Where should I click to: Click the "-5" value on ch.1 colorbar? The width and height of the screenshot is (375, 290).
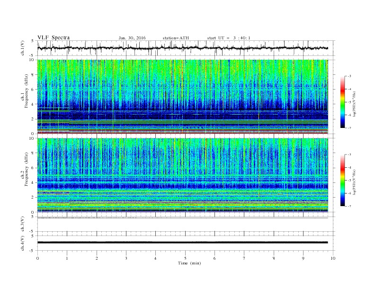point(349,102)
